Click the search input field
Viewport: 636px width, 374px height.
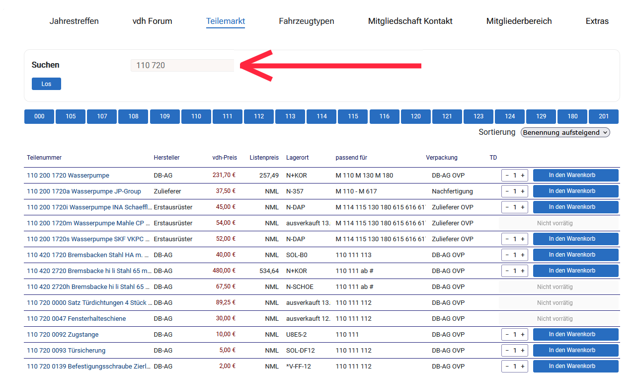click(182, 65)
